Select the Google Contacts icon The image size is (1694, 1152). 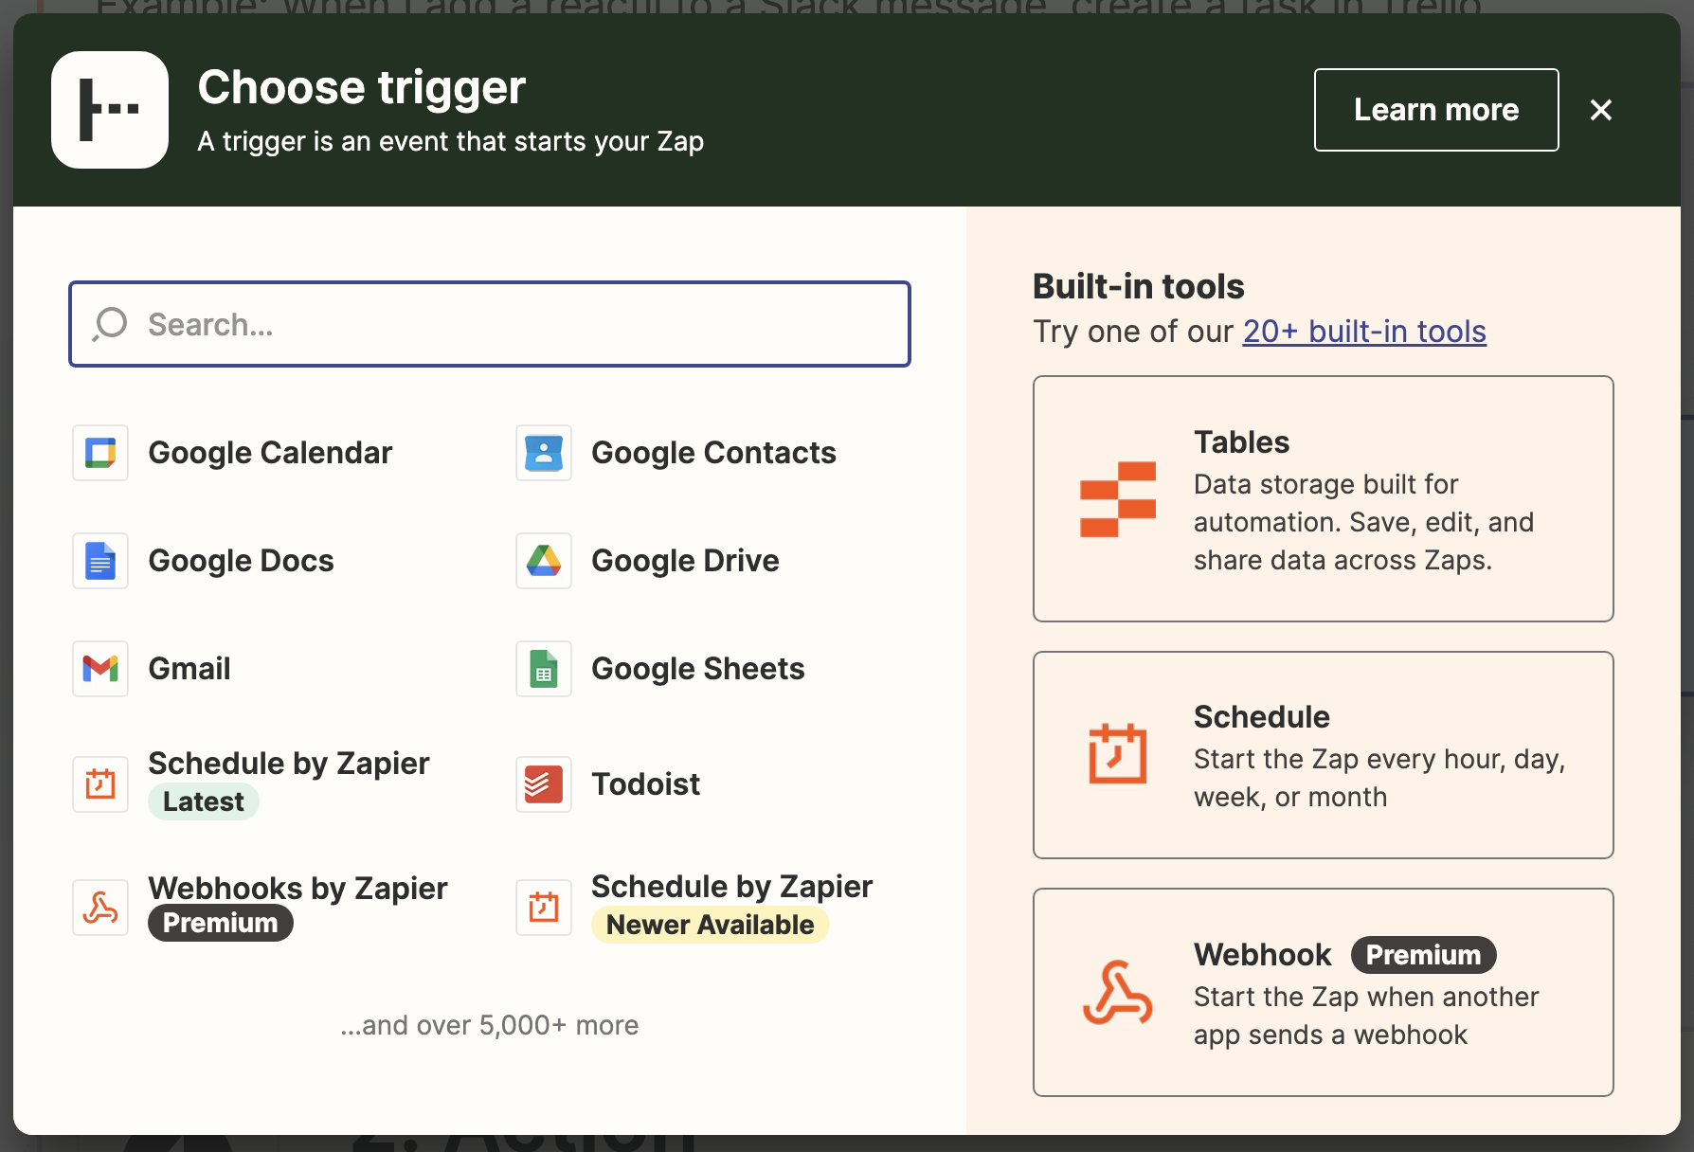click(544, 453)
